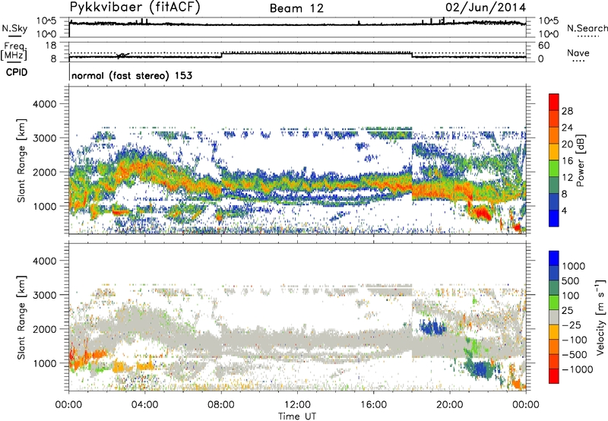Click the 'Pykkvibaer (fitACF)' title text
The image size is (608, 421).
135,8
